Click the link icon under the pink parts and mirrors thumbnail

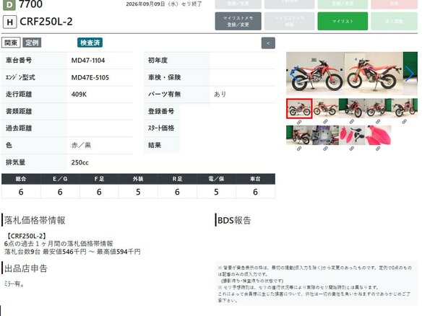pyautogui.click(x=351, y=149)
